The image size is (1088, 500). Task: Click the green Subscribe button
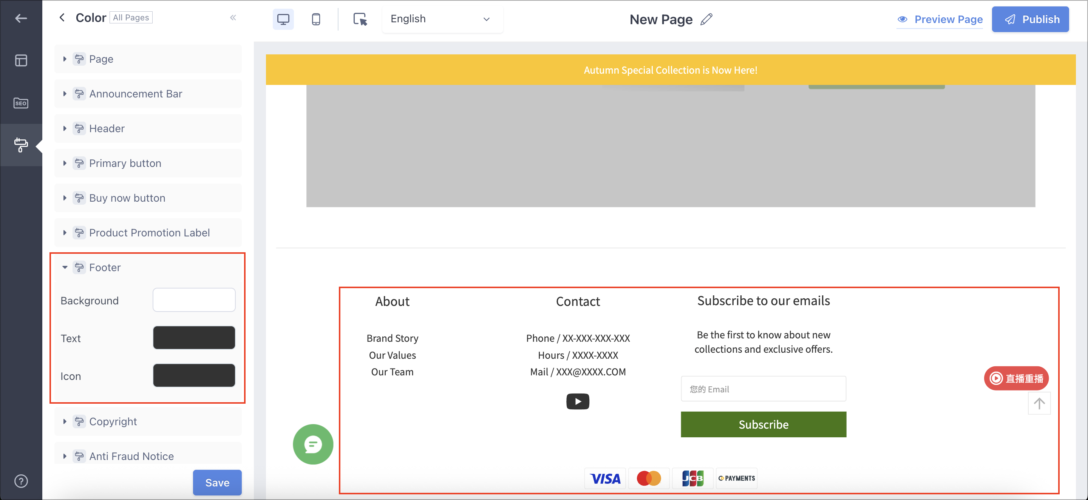[763, 424]
